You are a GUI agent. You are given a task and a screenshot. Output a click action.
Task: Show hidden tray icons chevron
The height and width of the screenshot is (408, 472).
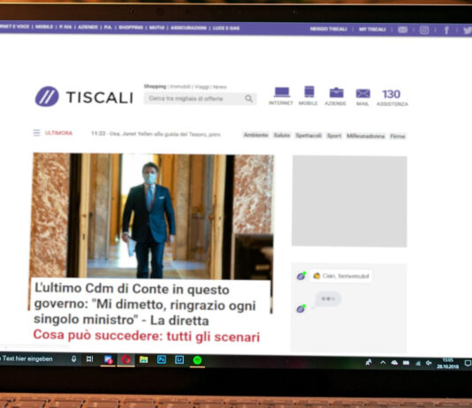pos(383,363)
